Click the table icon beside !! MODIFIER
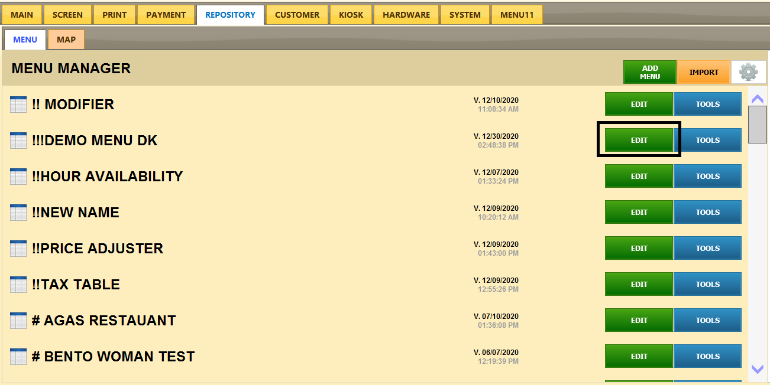 (18, 105)
